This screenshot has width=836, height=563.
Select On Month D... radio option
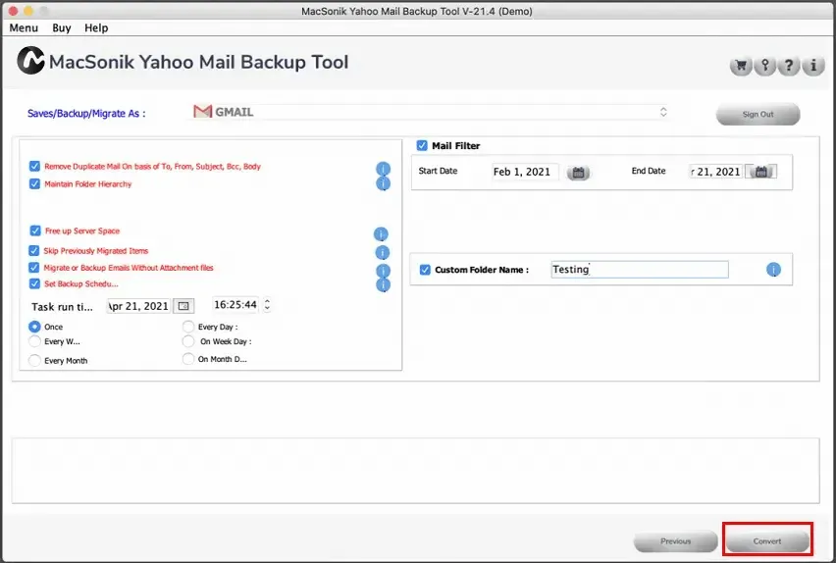pos(188,359)
